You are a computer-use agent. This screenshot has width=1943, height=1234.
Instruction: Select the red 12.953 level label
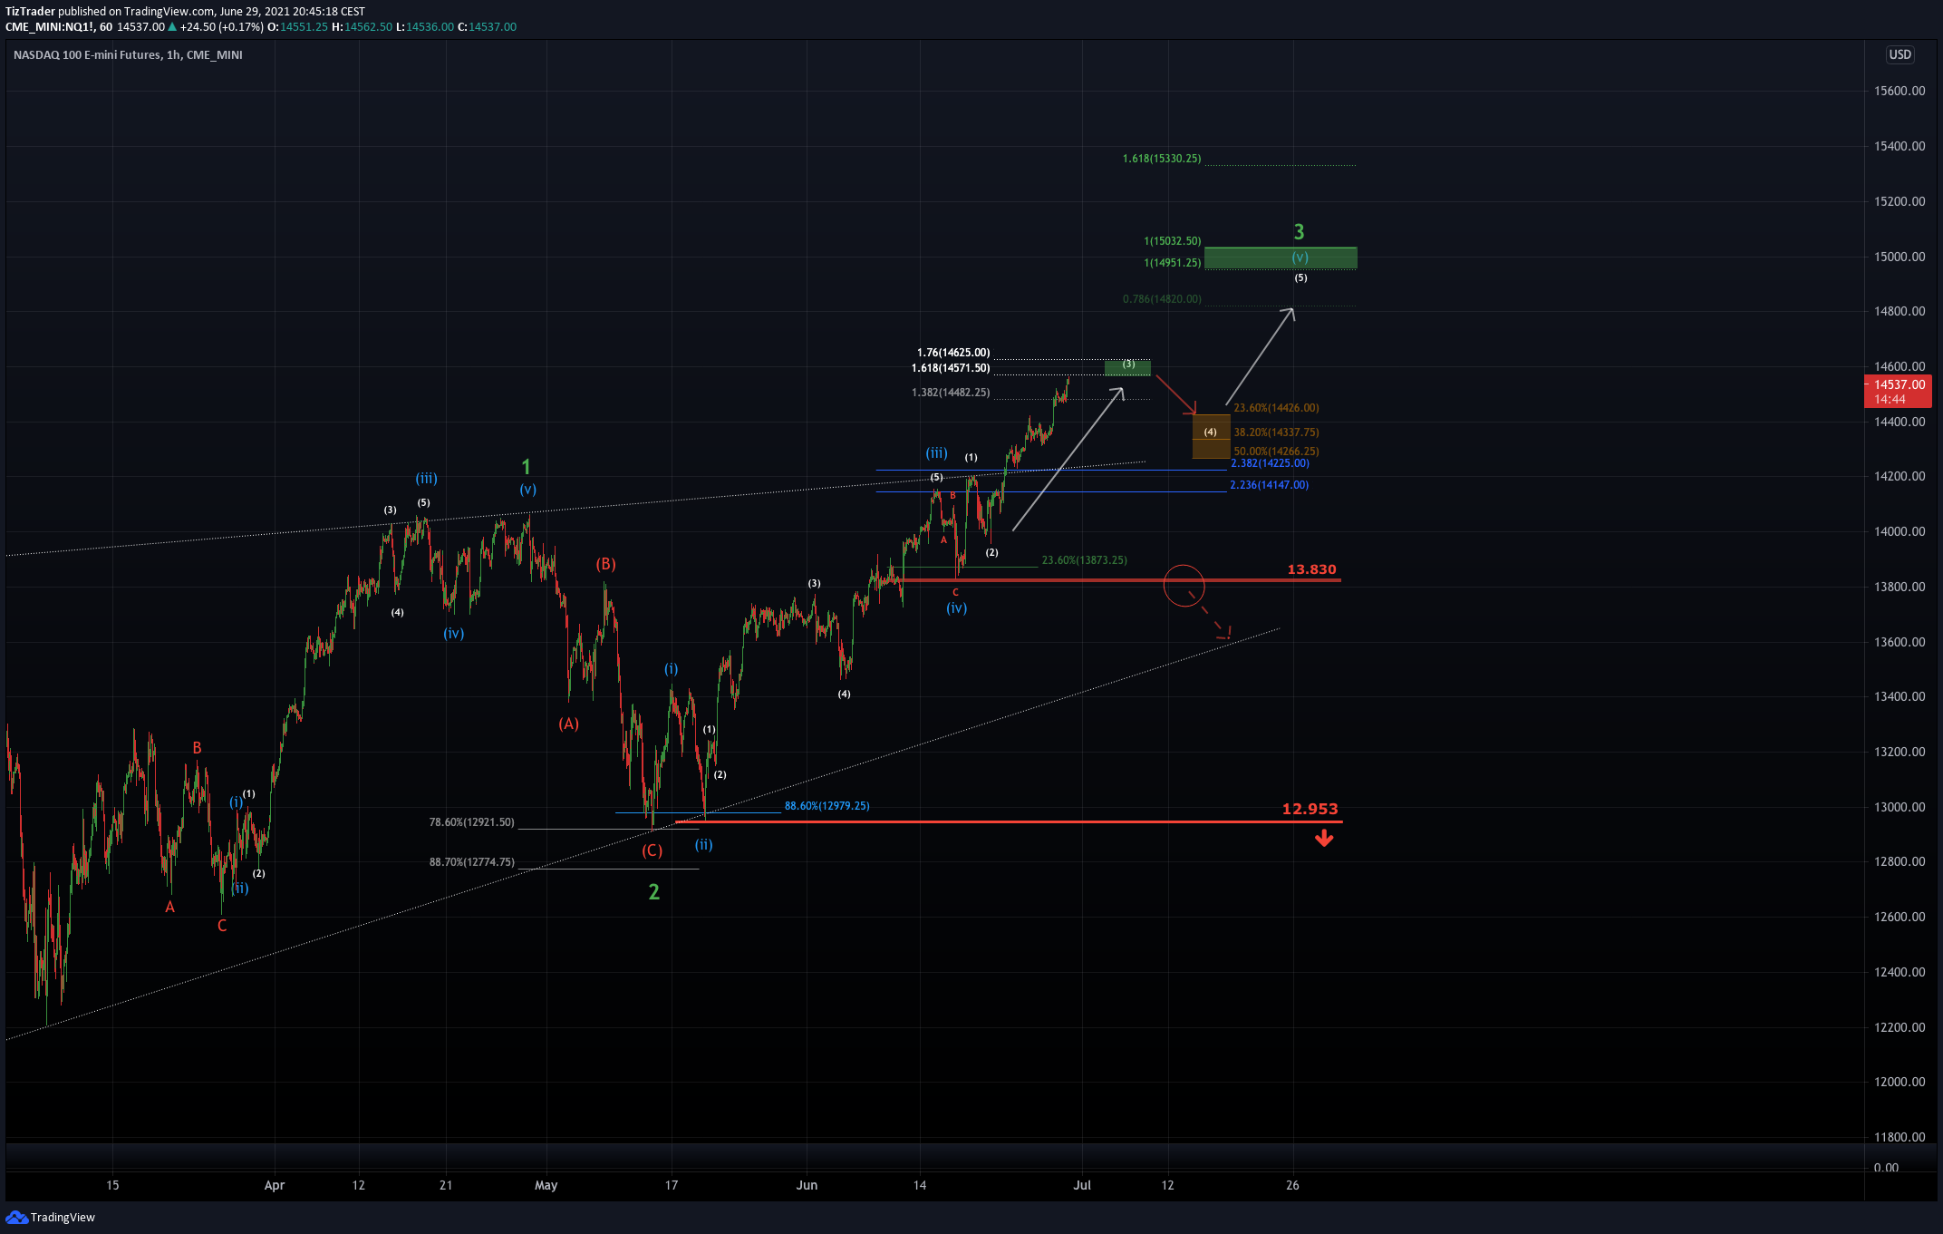tap(1310, 809)
